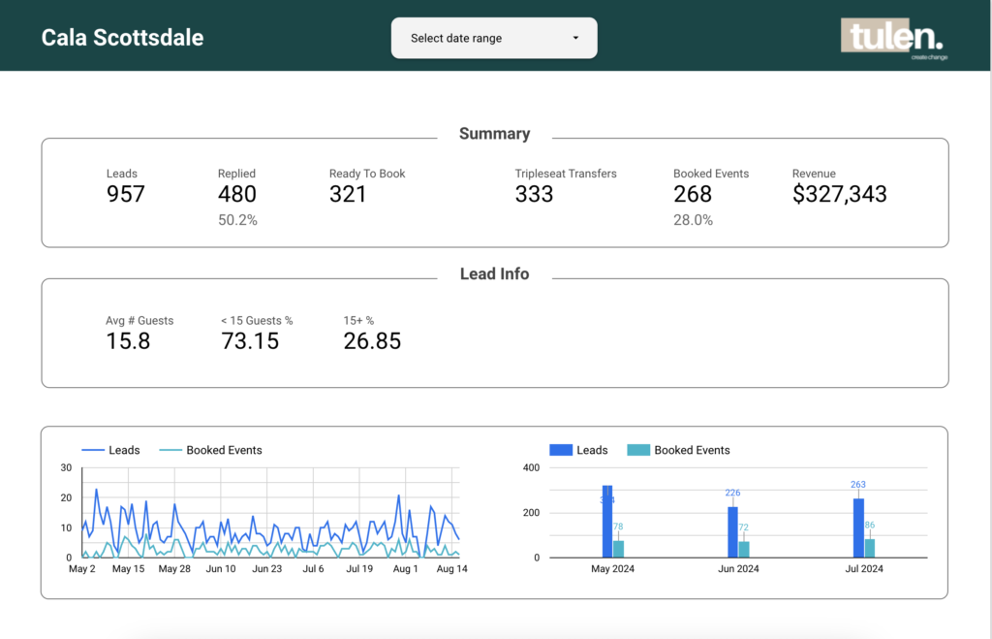The width and height of the screenshot is (992, 639).
Task: Click the May 2024 blue Leads bar
Action: [x=607, y=522]
